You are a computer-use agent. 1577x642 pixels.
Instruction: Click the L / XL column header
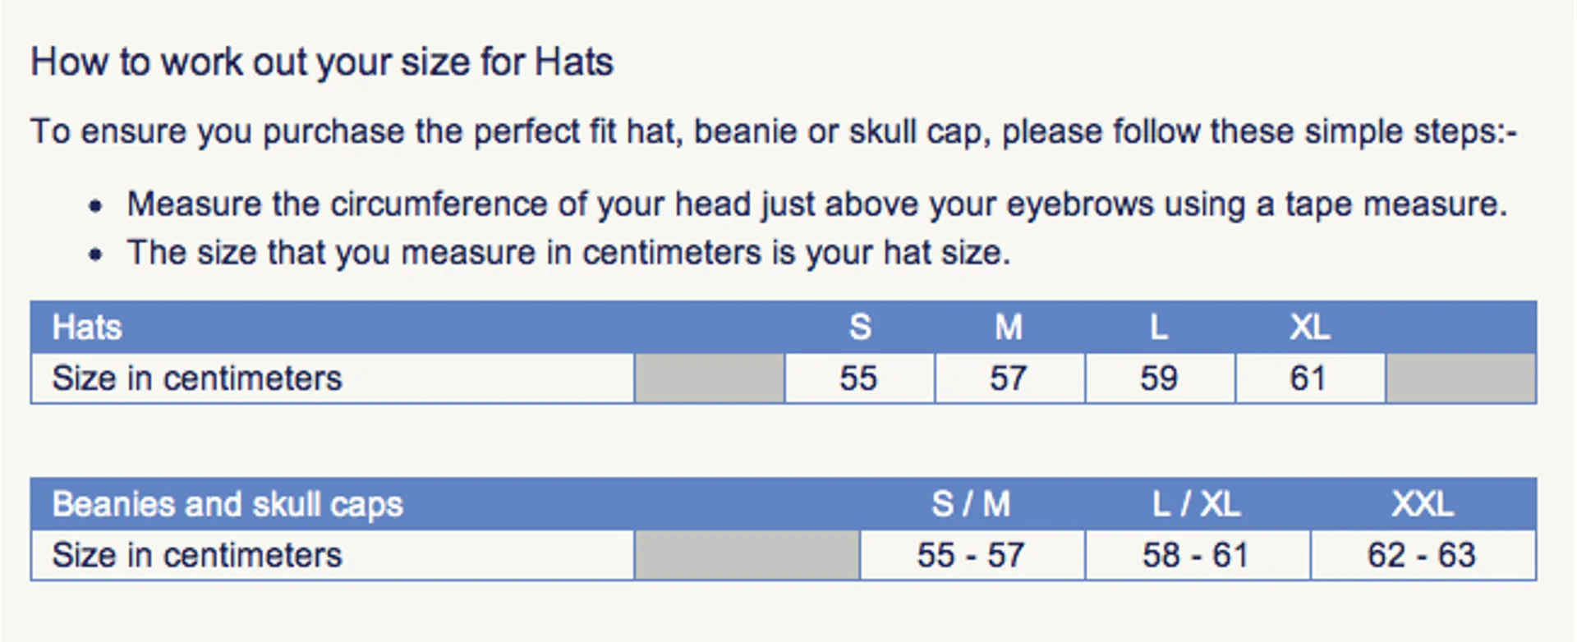1196,504
